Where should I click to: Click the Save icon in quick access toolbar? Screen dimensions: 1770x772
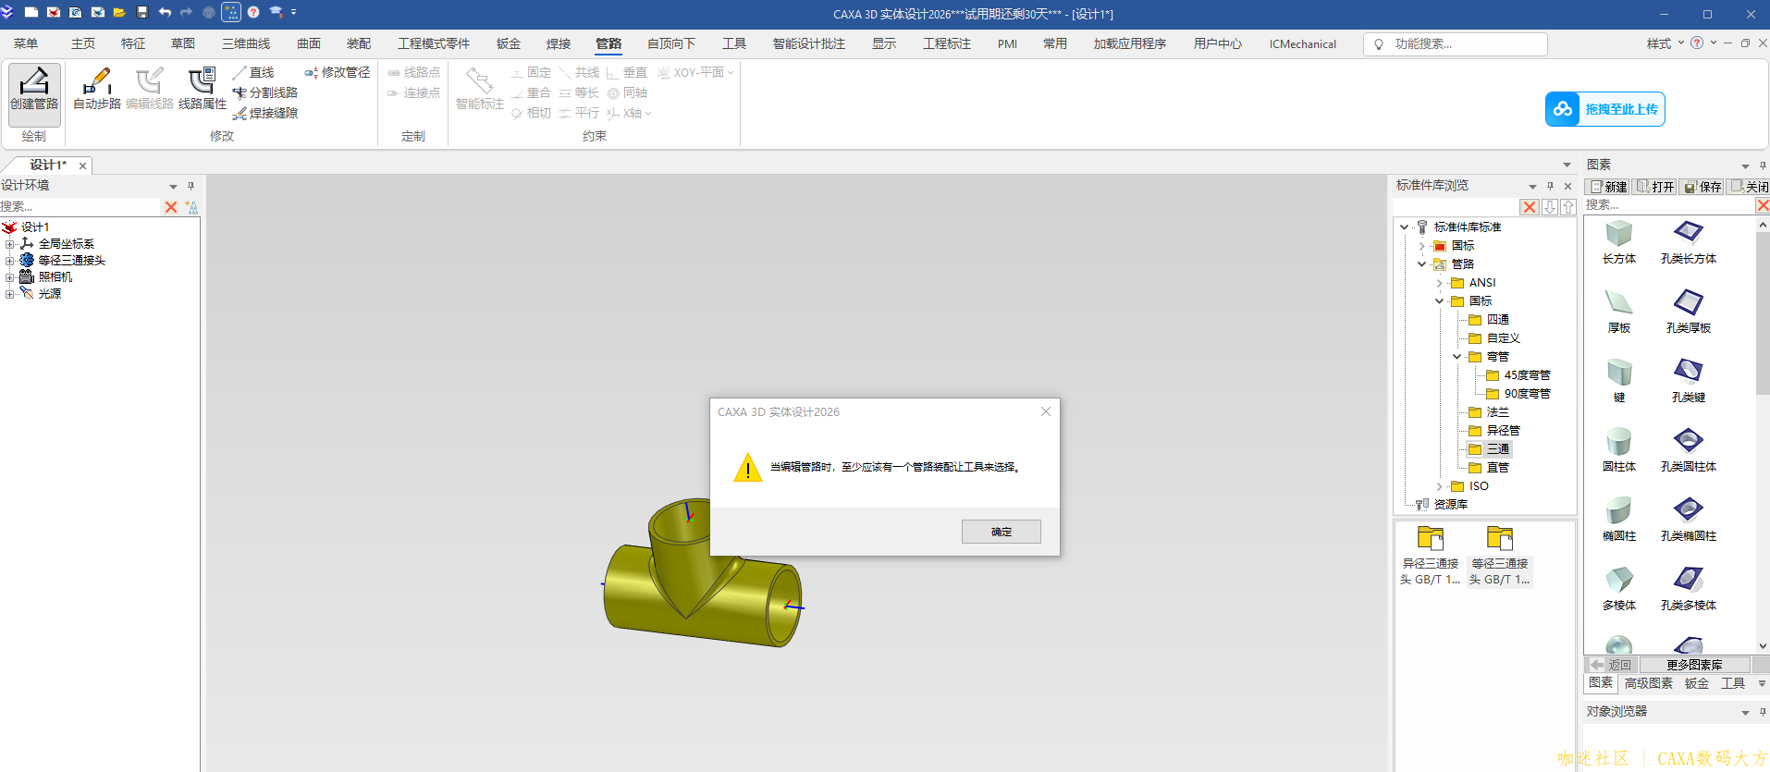pyautogui.click(x=142, y=13)
